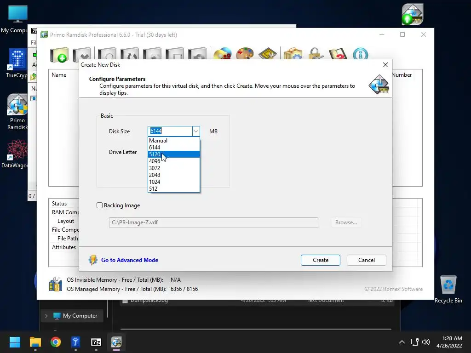Image resolution: width=471 pixels, height=353 pixels.
Task: Select 4096 in the Disk Size list
Action: coord(173,161)
